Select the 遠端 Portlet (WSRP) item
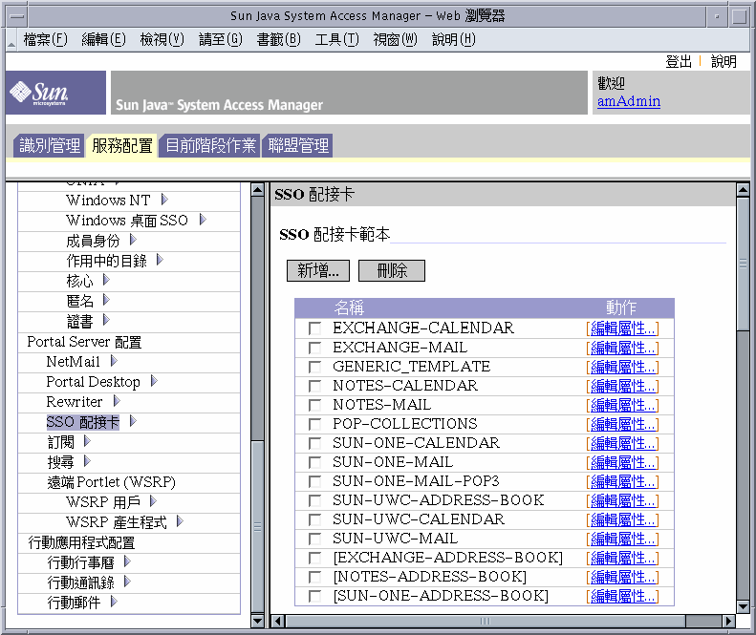This screenshot has height=635, width=756. pyautogui.click(x=112, y=482)
